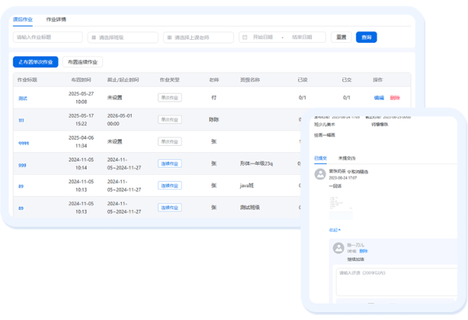Collapse the replies with the 收起 toggle

335,230
